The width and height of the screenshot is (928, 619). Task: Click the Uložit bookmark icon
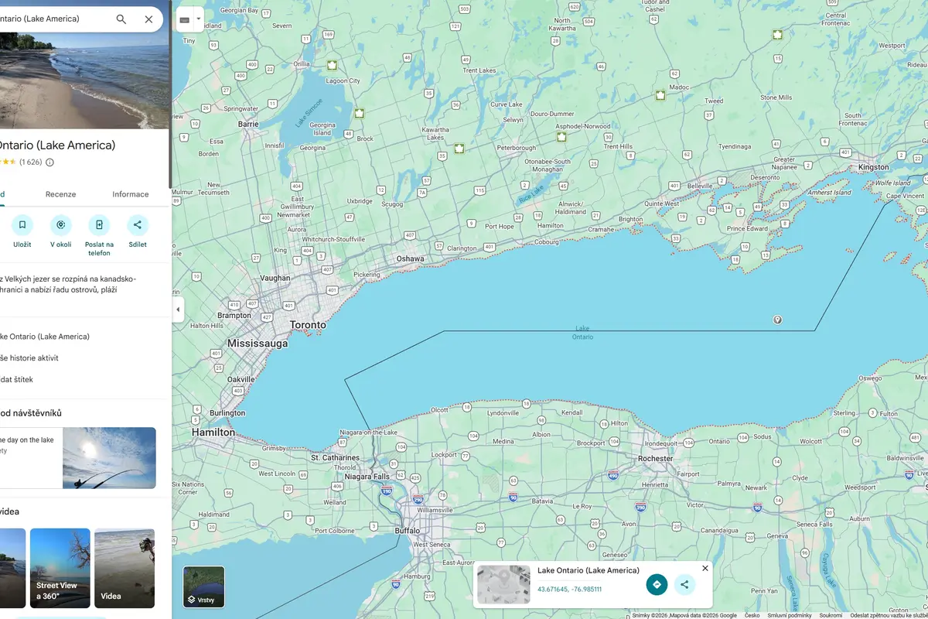pos(22,225)
